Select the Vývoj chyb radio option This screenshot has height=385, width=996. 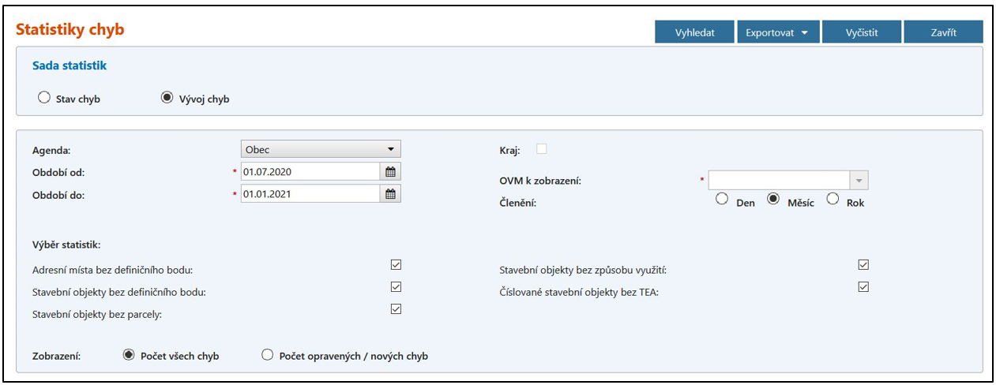coord(167,99)
